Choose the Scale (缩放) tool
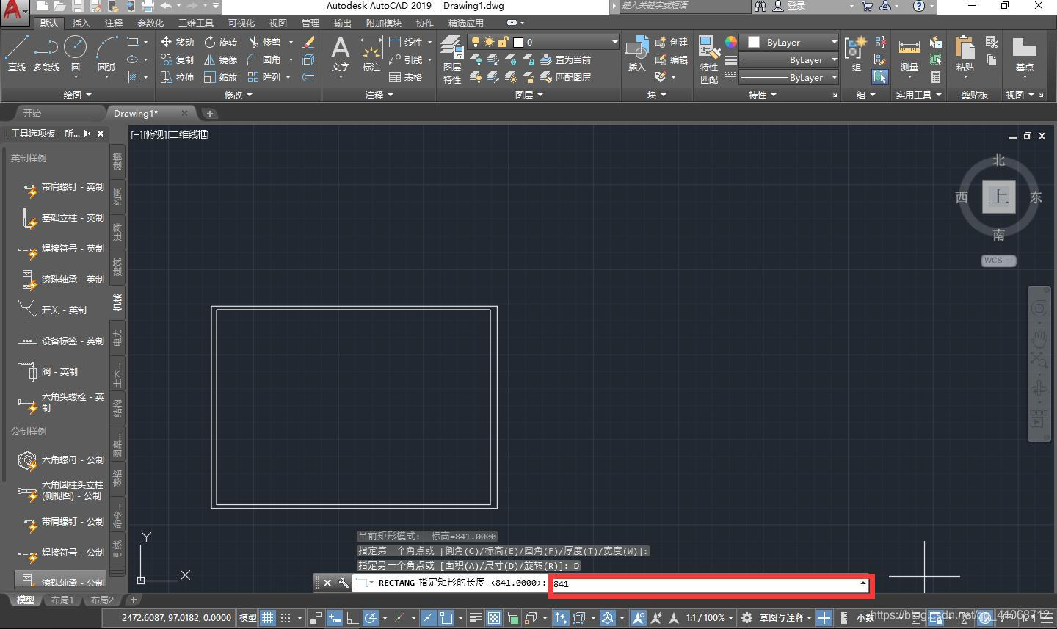 (x=221, y=77)
